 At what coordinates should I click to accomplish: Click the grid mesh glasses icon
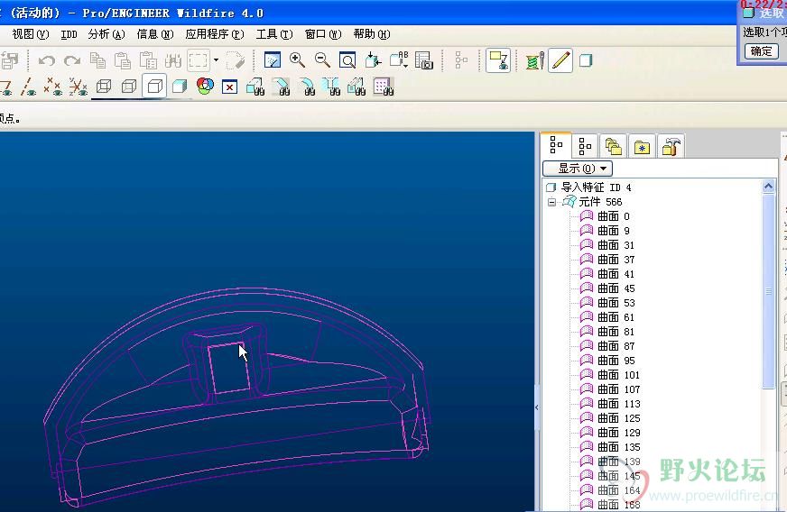(384, 87)
